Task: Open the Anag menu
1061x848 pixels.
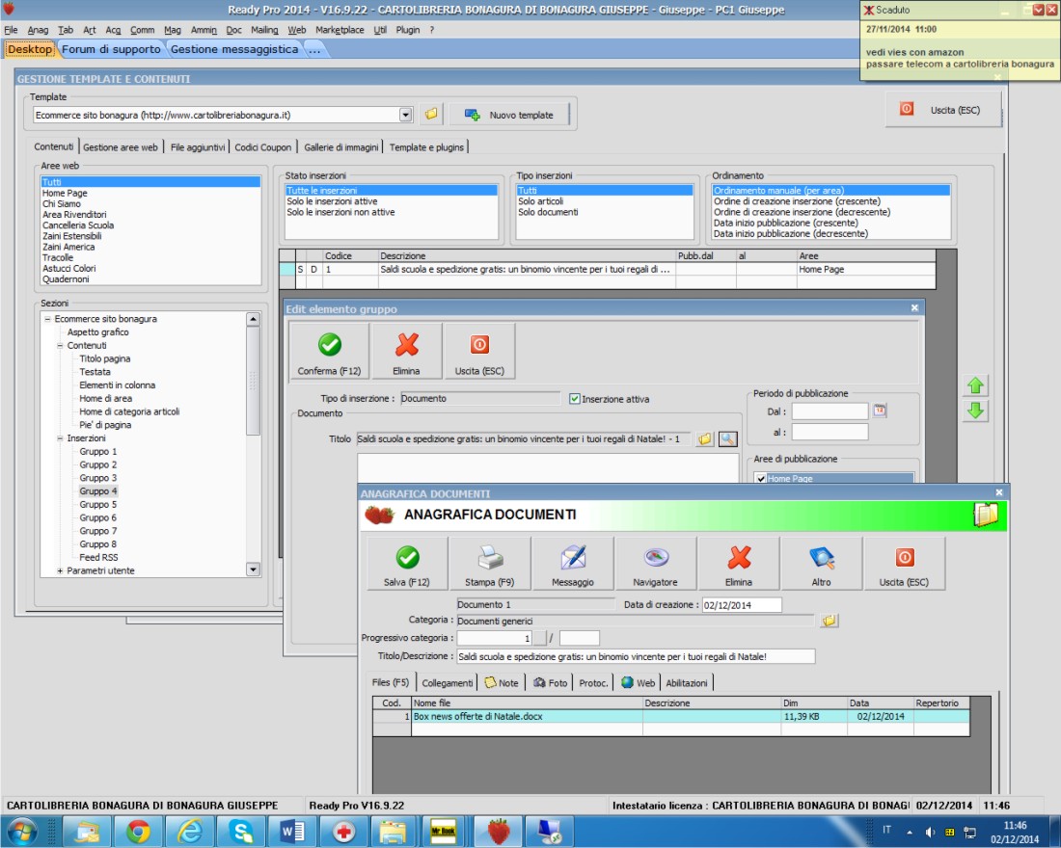Action: 38,30
